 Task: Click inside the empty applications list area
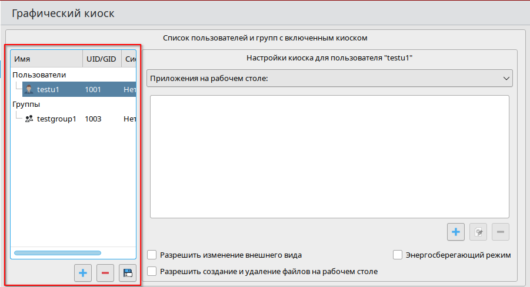coord(329,156)
